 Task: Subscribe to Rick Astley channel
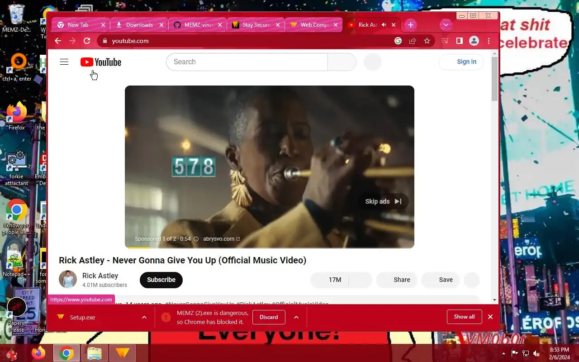(161, 280)
